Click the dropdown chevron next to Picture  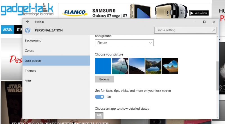point(150,43)
